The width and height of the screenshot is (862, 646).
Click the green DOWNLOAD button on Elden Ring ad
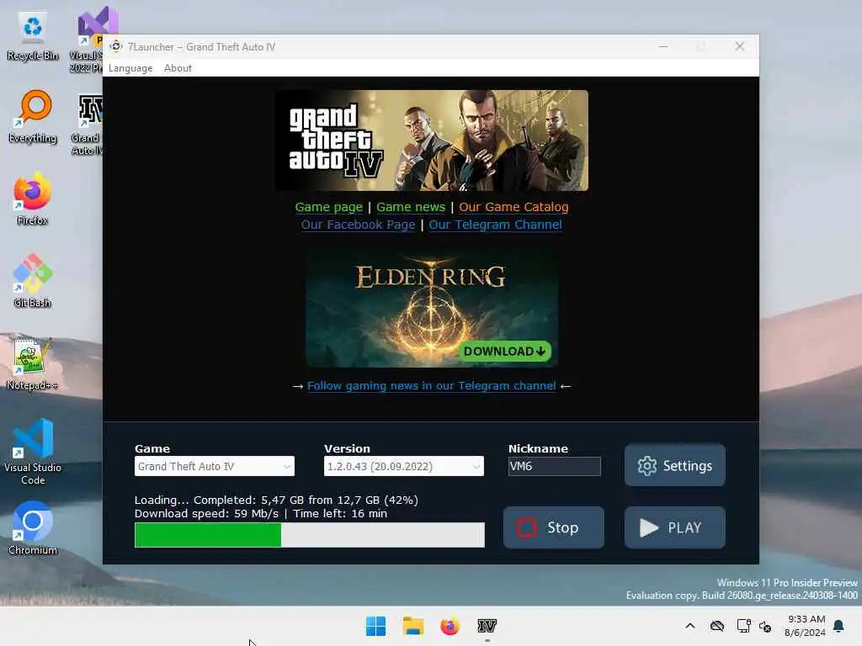pyautogui.click(x=504, y=352)
